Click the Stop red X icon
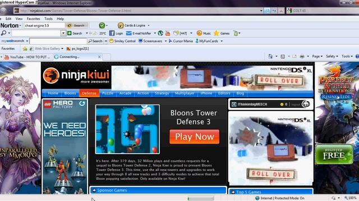Image resolution: width=359 pixels, height=201 pixels. point(281,11)
